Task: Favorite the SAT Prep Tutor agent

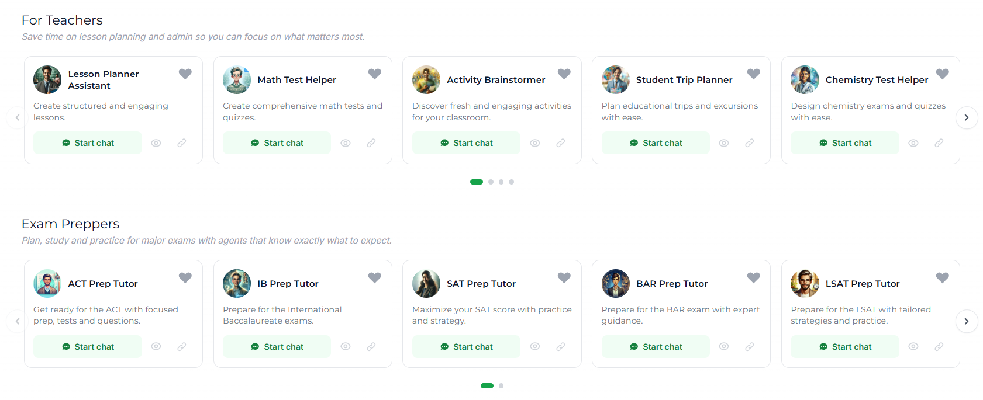Action: tap(564, 277)
